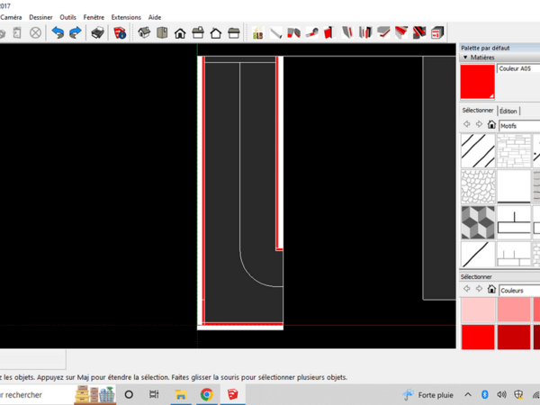Open the Caméra menu
This screenshot has height=405, width=540.
(x=12, y=17)
